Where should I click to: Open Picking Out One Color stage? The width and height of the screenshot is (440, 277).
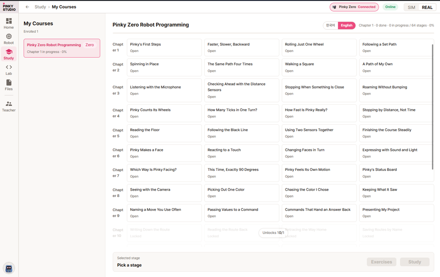coord(241,193)
